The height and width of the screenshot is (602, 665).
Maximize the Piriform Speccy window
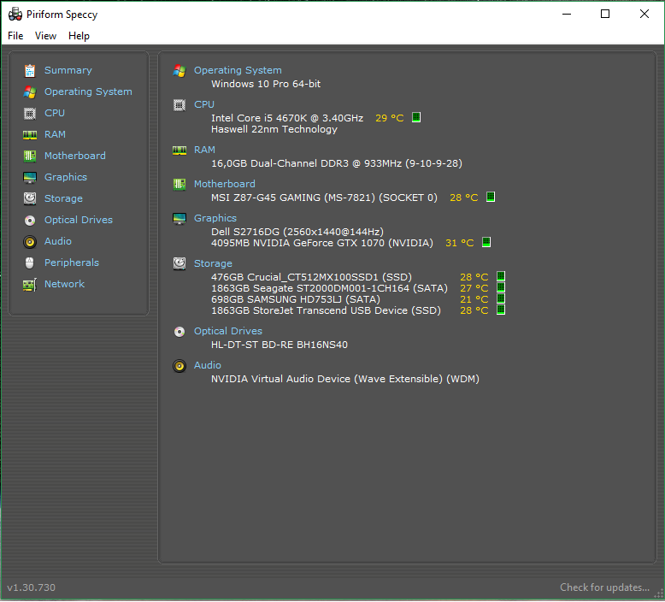(x=605, y=14)
